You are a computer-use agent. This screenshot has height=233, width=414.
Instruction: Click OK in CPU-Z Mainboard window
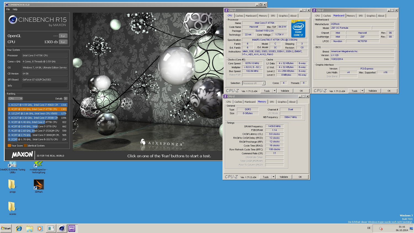click(x=389, y=91)
